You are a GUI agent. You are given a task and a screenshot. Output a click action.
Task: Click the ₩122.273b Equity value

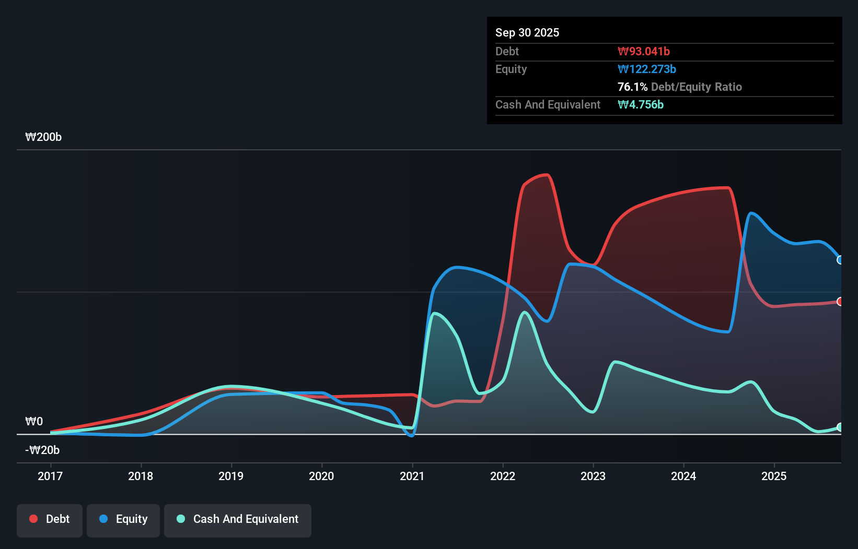(647, 69)
